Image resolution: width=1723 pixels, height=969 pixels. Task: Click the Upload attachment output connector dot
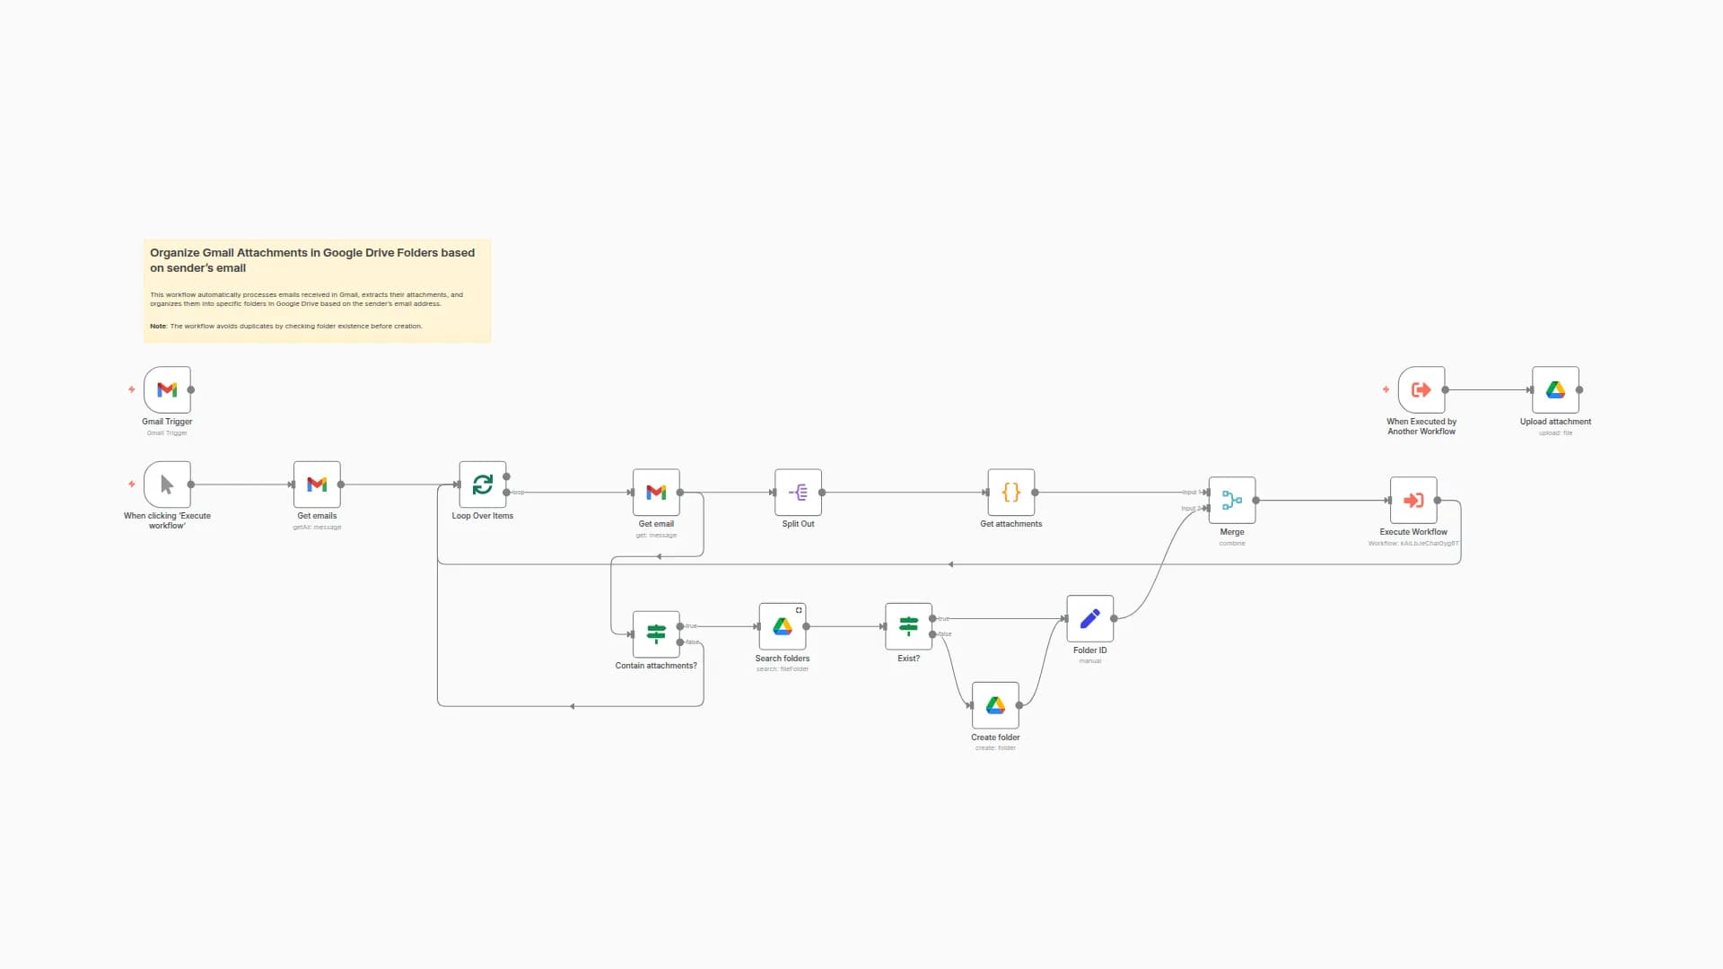[1579, 389]
